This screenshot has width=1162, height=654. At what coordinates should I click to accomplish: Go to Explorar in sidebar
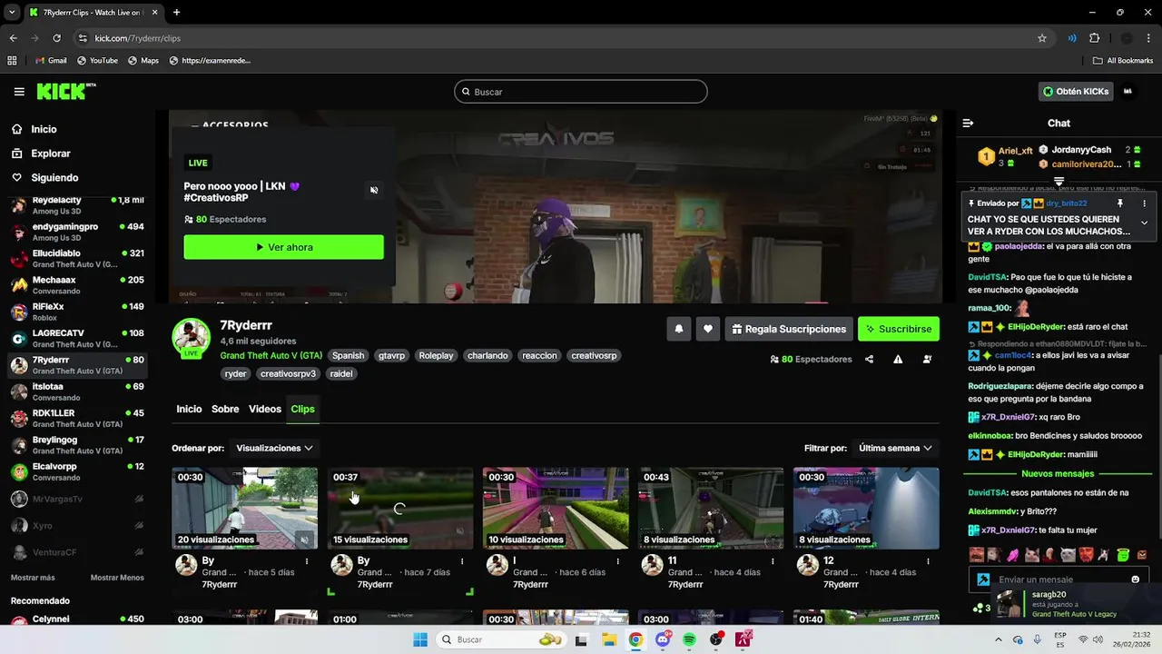point(51,154)
